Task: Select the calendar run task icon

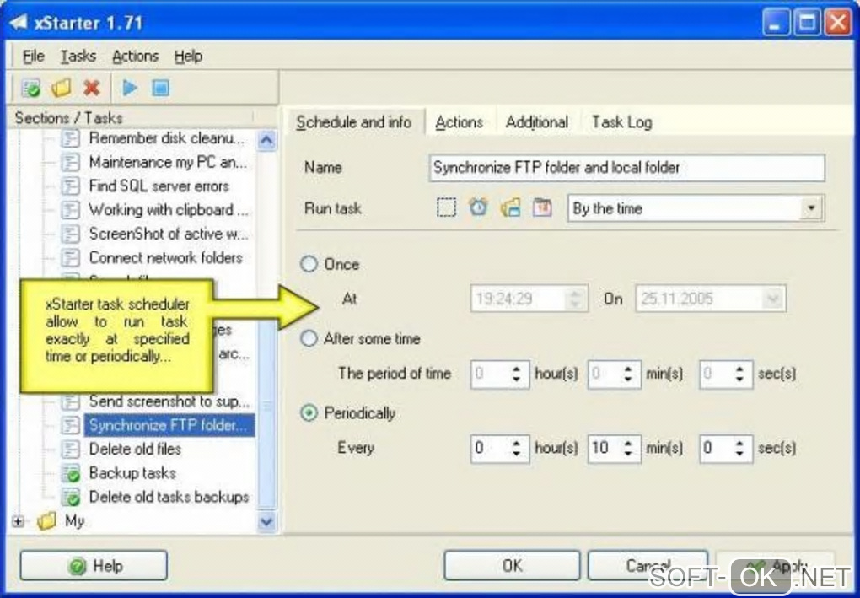Action: point(542,208)
